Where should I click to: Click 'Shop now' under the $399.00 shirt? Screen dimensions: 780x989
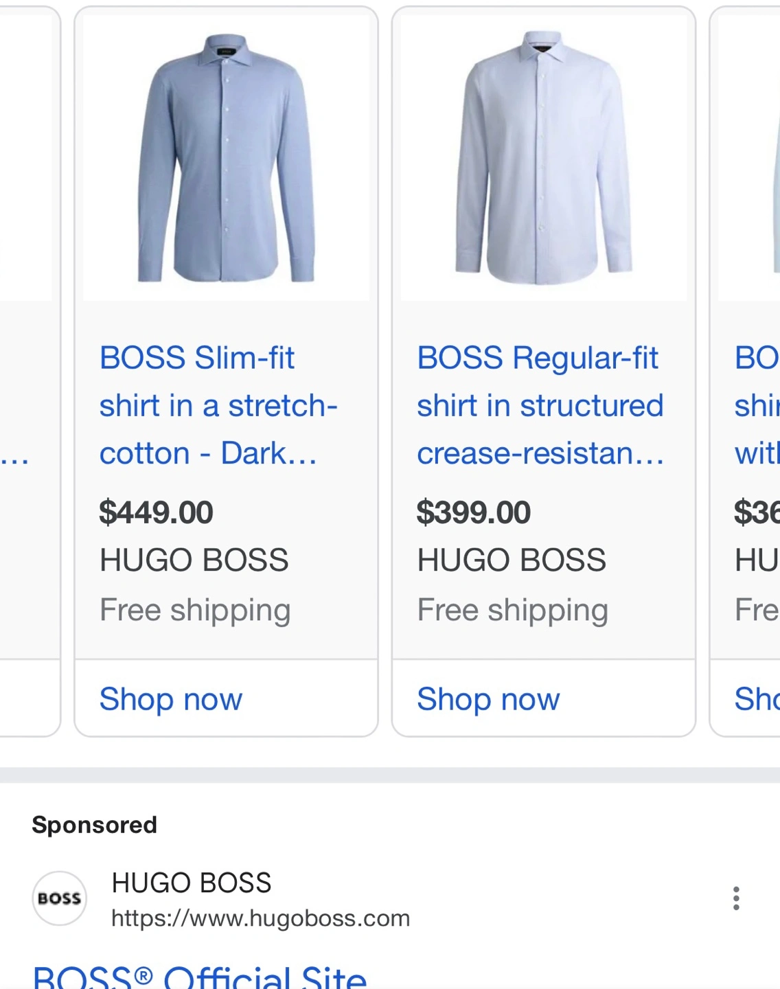click(488, 699)
